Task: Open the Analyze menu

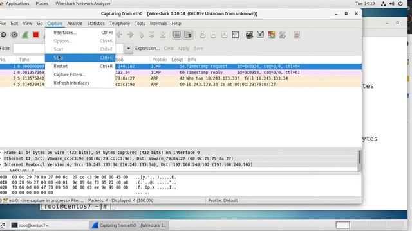Action: (x=75, y=23)
